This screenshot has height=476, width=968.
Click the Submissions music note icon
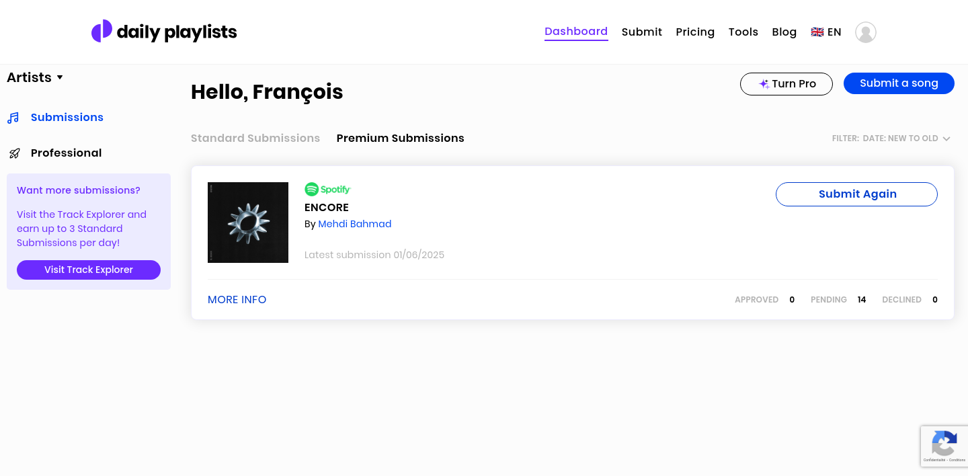(x=13, y=118)
